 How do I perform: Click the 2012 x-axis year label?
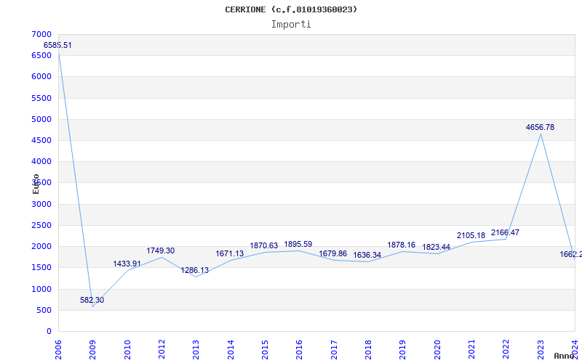pyautogui.click(x=162, y=350)
